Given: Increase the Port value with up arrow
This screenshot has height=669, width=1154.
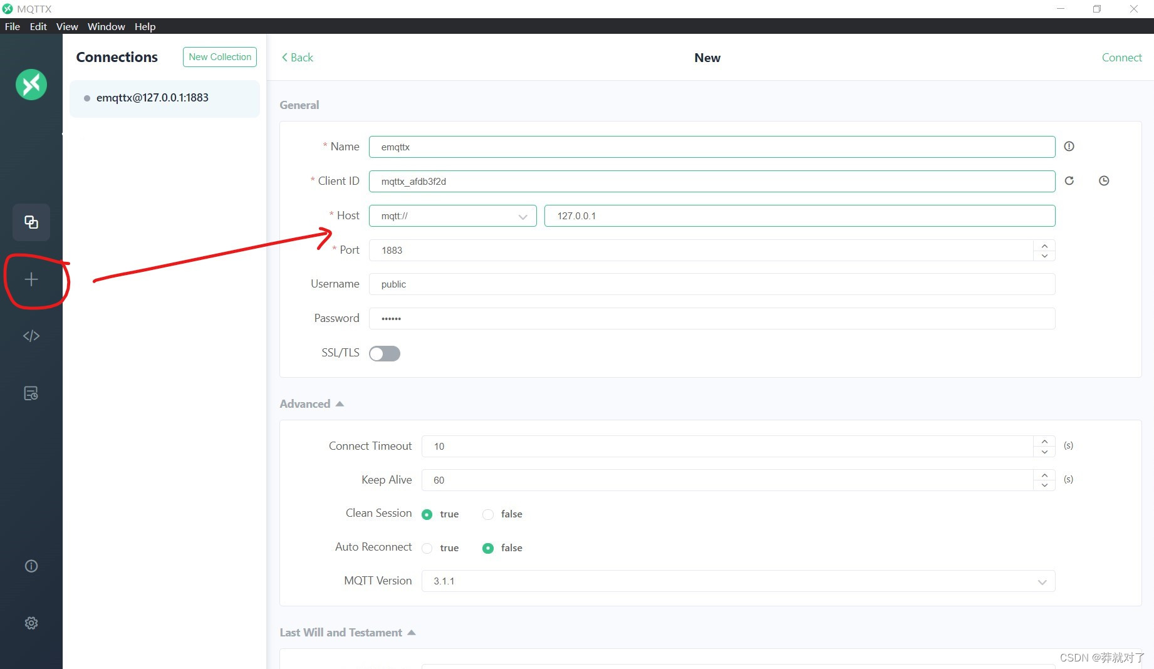Looking at the screenshot, I should [1044, 246].
